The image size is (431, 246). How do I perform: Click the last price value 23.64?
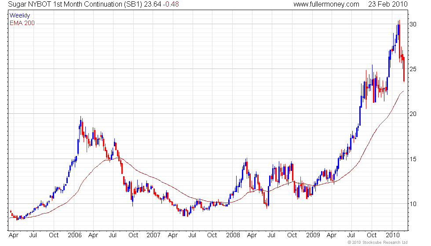[153, 4]
